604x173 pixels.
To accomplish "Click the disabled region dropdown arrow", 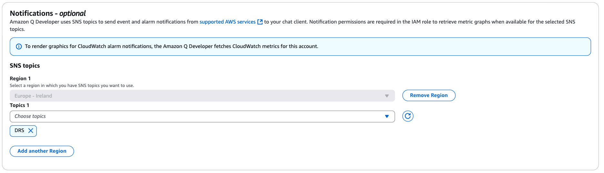I will pyautogui.click(x=387, y=96).
